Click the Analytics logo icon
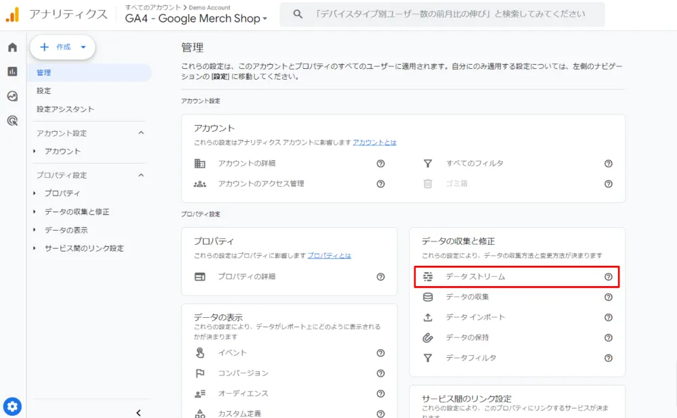 [13, 15]
